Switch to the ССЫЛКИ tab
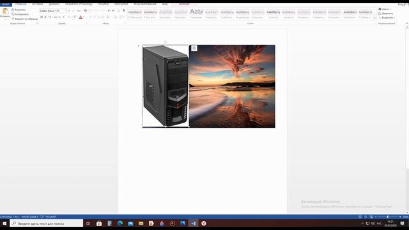This screenshot has height=230, width=409. (x=104, y=4)
